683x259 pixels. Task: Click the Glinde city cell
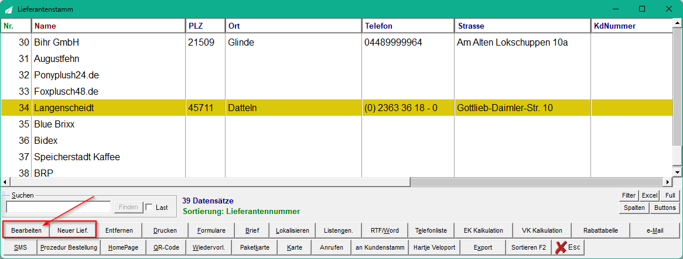point(293,43)
